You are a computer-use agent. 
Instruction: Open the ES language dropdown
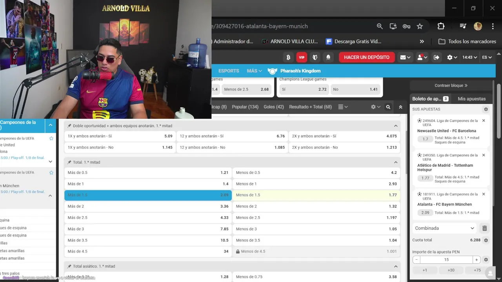(x=487, y=57)
